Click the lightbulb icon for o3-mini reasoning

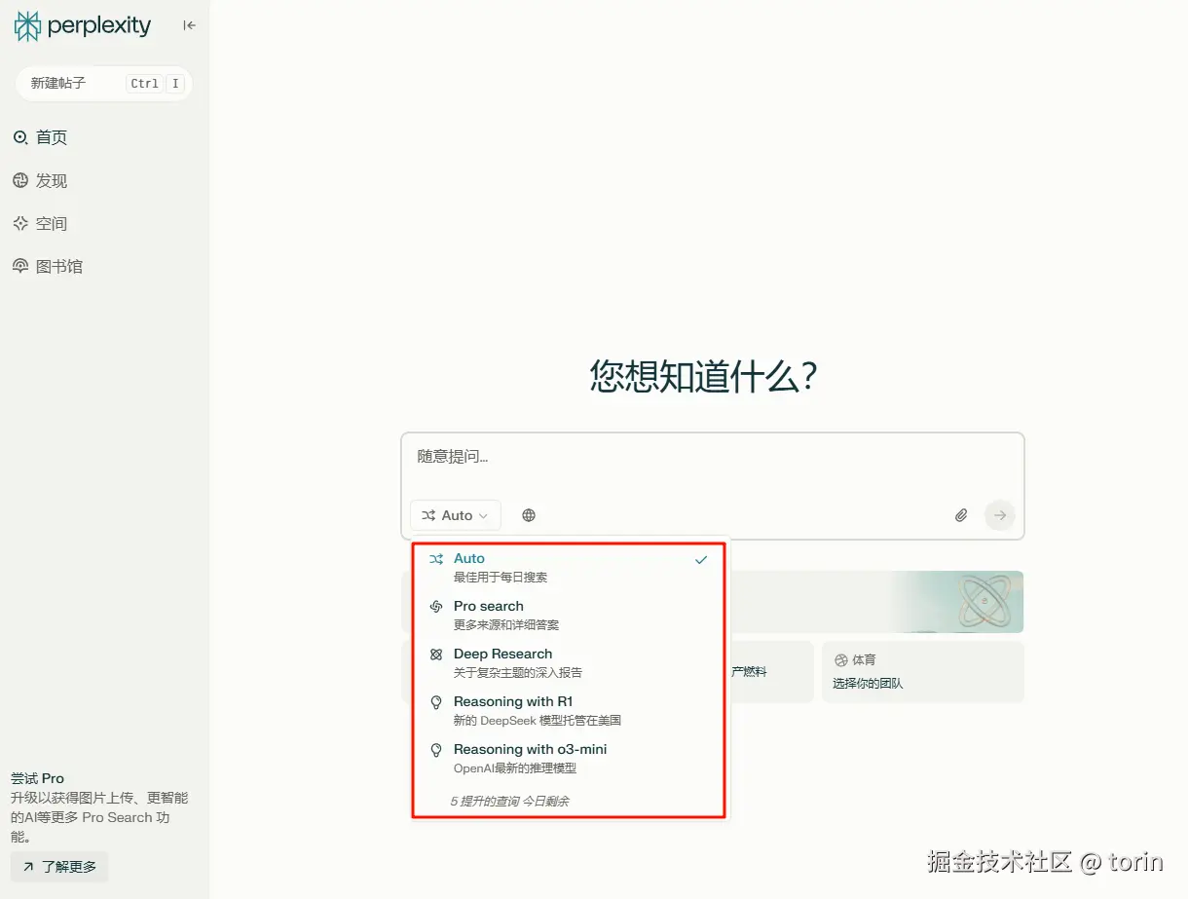point(436,750)
